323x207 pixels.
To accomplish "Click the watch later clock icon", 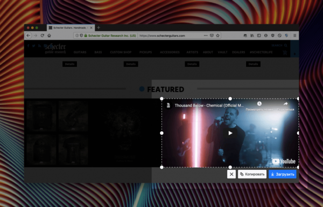I will pyautogui.click(x=259, y=103).
